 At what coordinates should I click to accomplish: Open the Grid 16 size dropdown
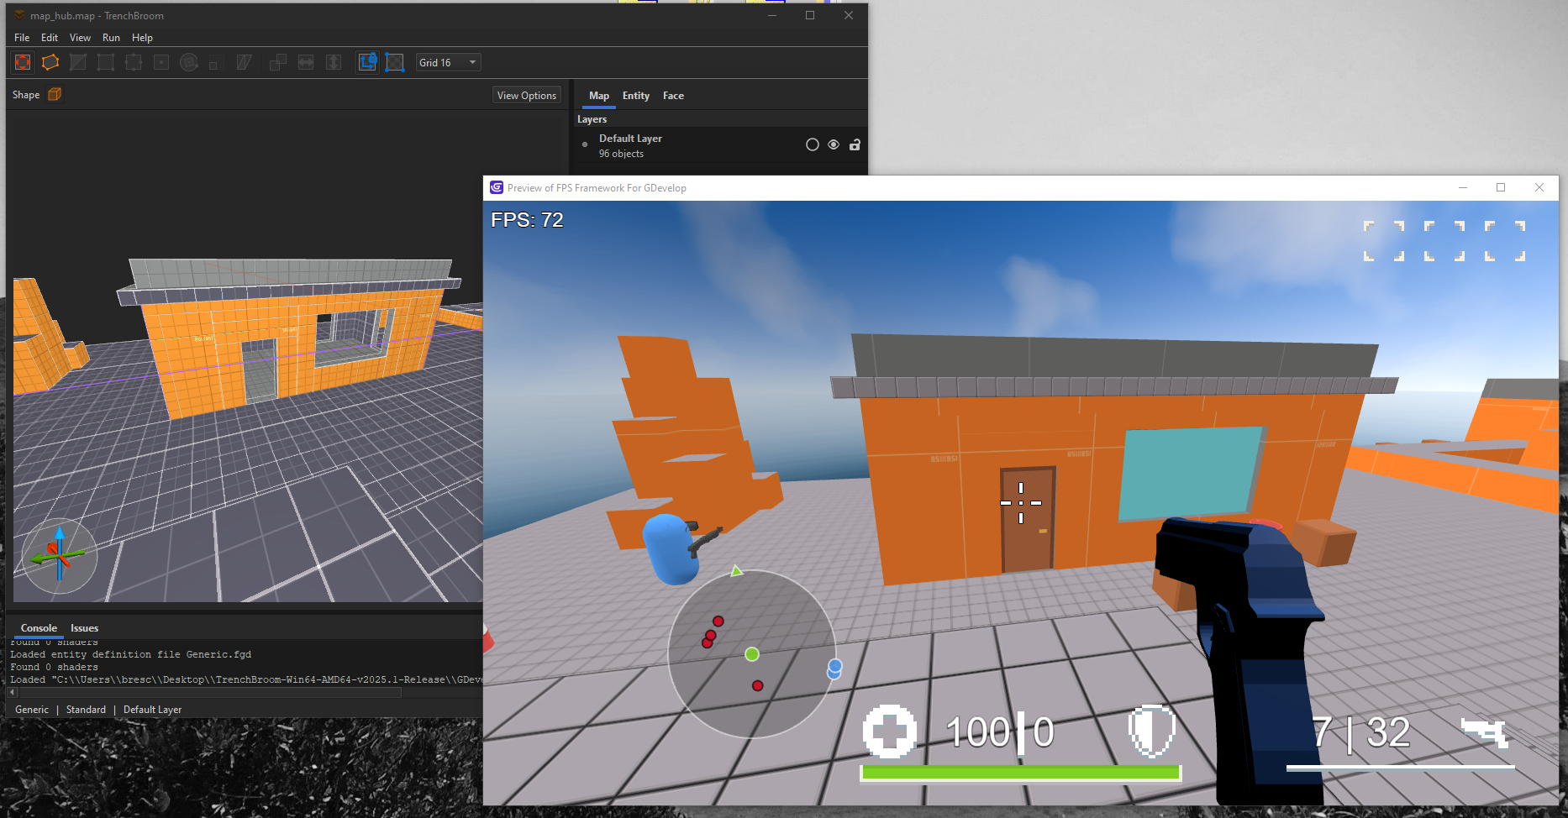(449, 62)
